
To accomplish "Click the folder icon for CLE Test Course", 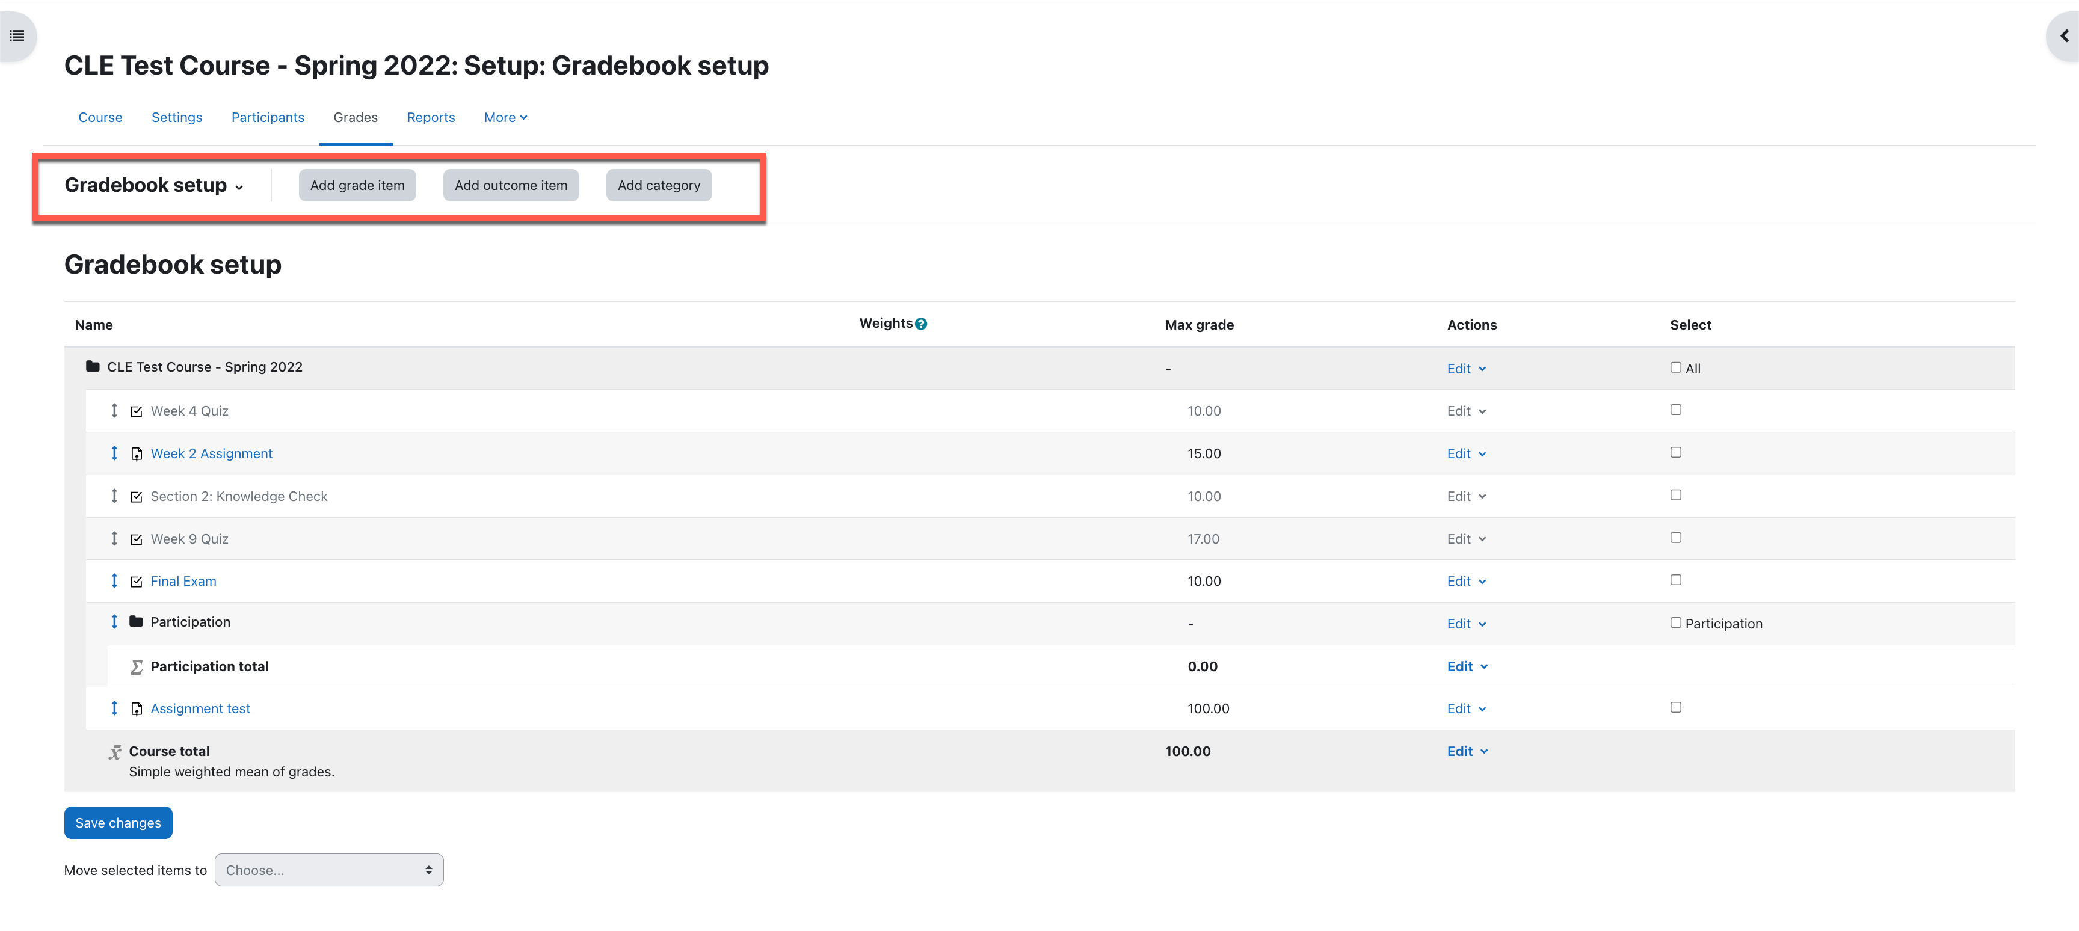I will [x=93, y=366].
